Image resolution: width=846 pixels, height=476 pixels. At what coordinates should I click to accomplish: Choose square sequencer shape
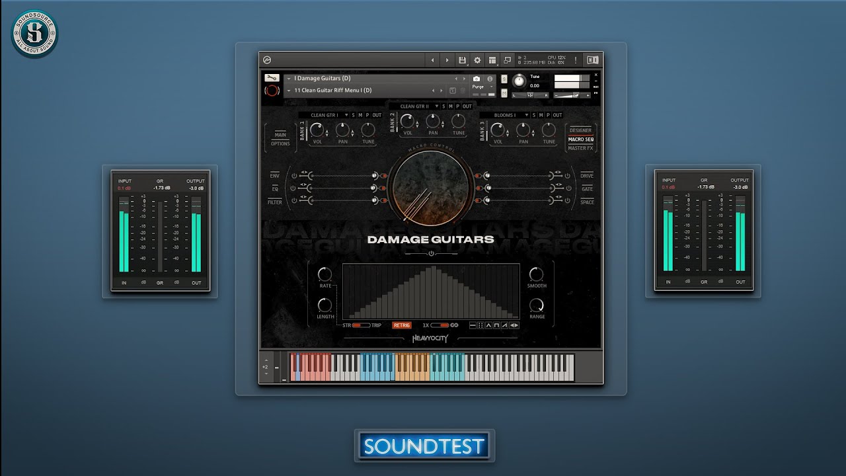click(496, 325)
